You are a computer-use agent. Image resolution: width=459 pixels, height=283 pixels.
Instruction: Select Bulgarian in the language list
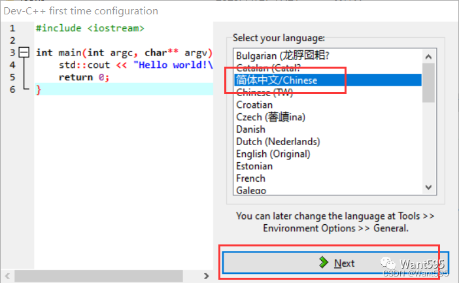click(328, 56)
